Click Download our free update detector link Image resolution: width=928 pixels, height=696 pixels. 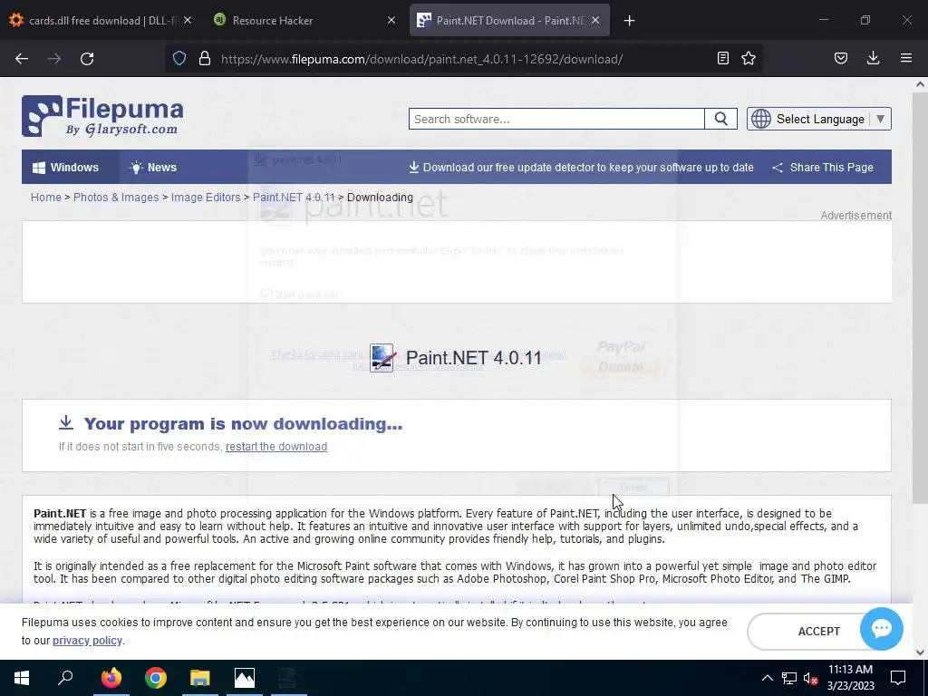(581, 168)
